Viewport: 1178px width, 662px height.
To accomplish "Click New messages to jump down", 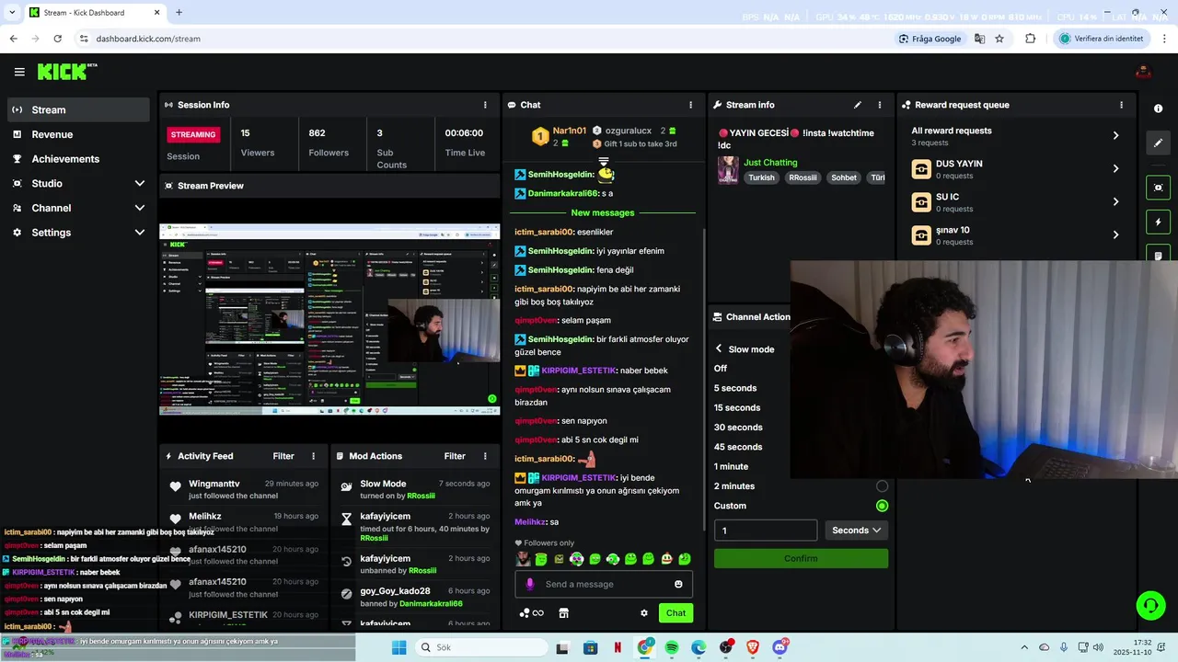I will [603, 212].
